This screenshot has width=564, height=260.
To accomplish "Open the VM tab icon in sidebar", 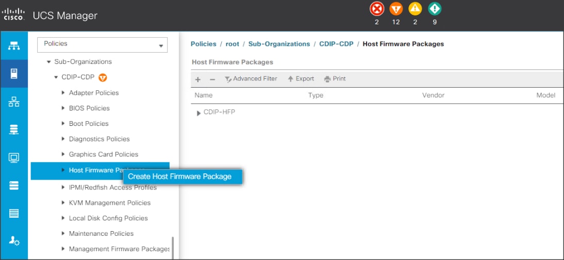I will pos(14,158).
